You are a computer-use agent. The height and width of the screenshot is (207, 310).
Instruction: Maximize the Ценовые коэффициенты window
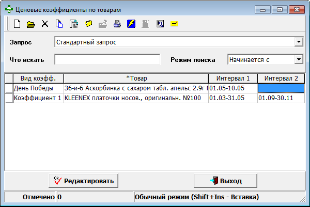pyautogui.click(x=280, y=9)
